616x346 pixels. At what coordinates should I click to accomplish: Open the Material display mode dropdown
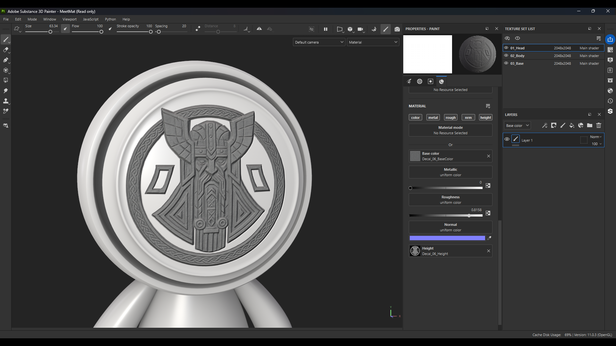pos(373,42)
